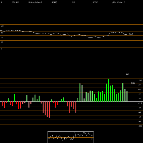Click the lowest red momentum bar
143x143 pixels.
49,110
